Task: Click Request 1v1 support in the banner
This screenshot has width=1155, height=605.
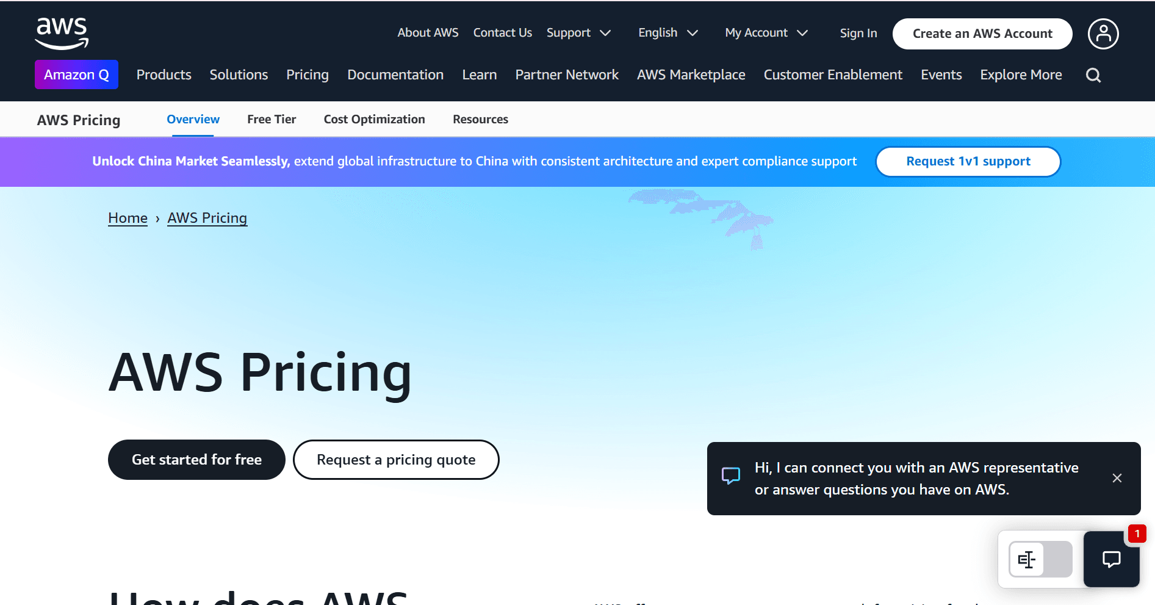Action: pyautogui.click(x=968, y=161)
